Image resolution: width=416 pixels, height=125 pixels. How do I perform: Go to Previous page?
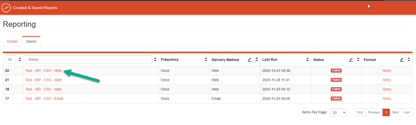(374, 112)
